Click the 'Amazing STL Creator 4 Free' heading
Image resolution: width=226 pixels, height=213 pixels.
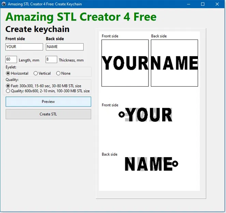coord(81,17)
